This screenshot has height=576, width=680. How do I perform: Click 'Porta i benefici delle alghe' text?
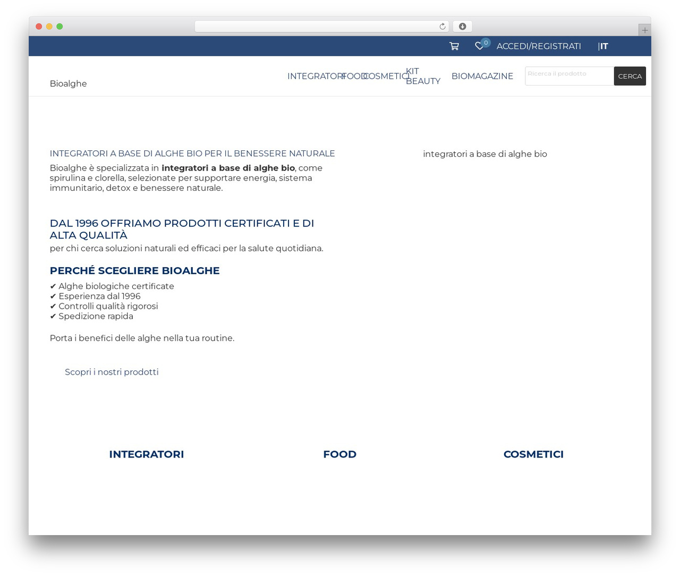[x=142, y=338]
